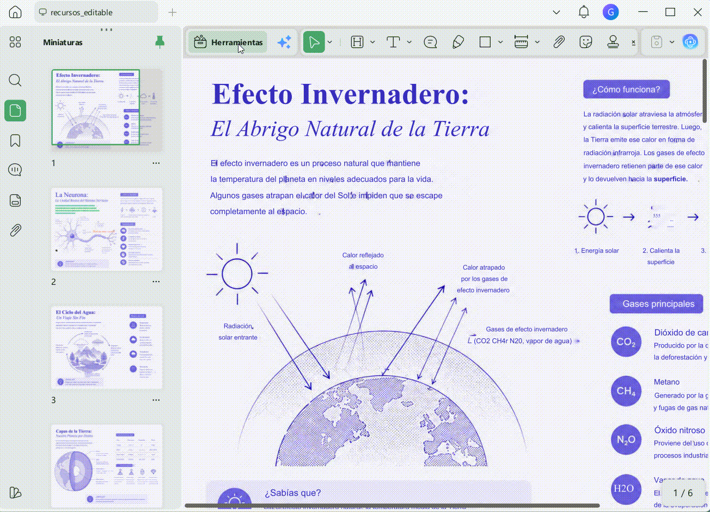Select page 2 La Neurona thumbnail
Image resolution: width=710 pixels, height=512 pixels.
(x=107, y=229)
